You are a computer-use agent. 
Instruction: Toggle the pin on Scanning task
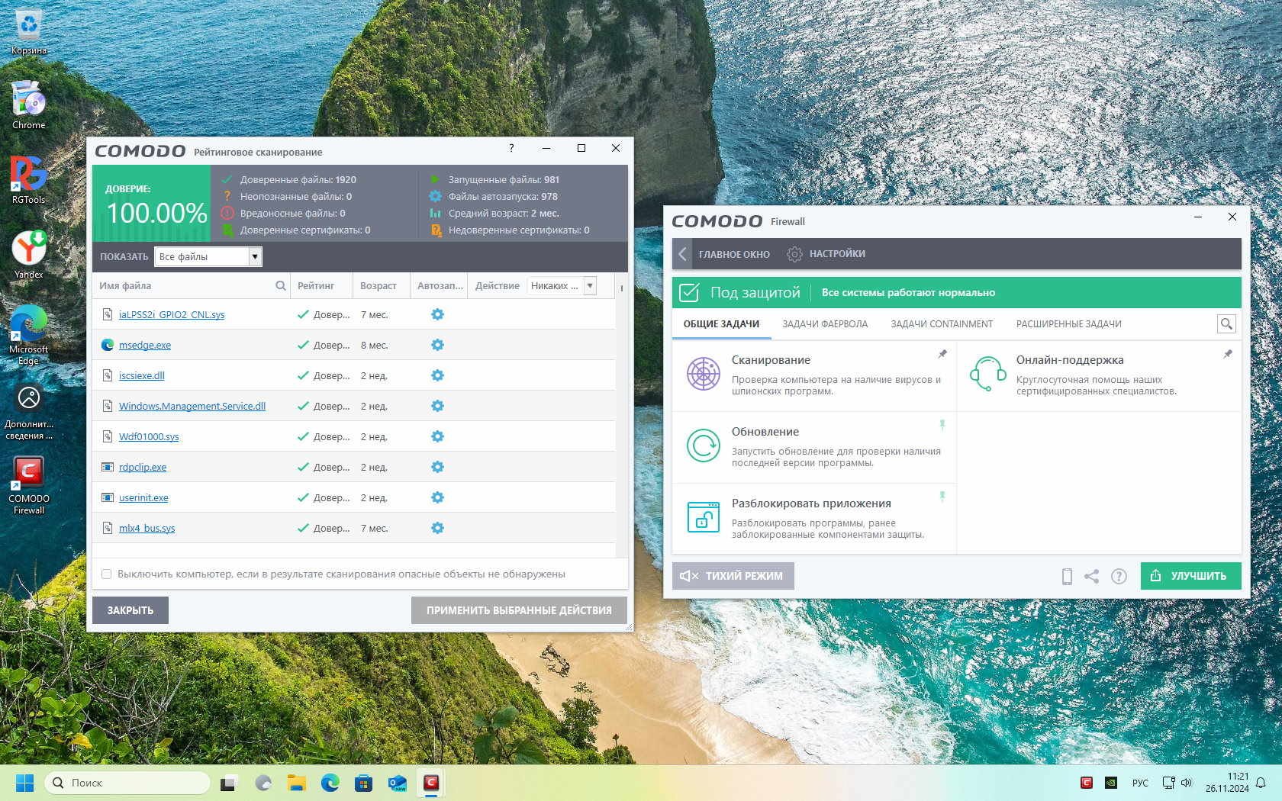pos(942,354)
